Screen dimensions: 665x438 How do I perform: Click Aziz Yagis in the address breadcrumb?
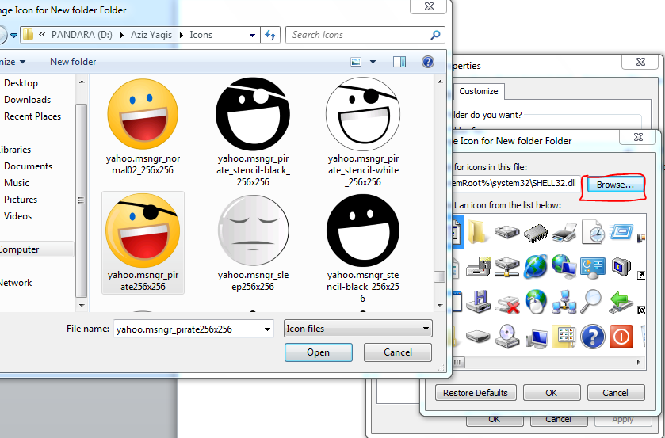point(151,35)
